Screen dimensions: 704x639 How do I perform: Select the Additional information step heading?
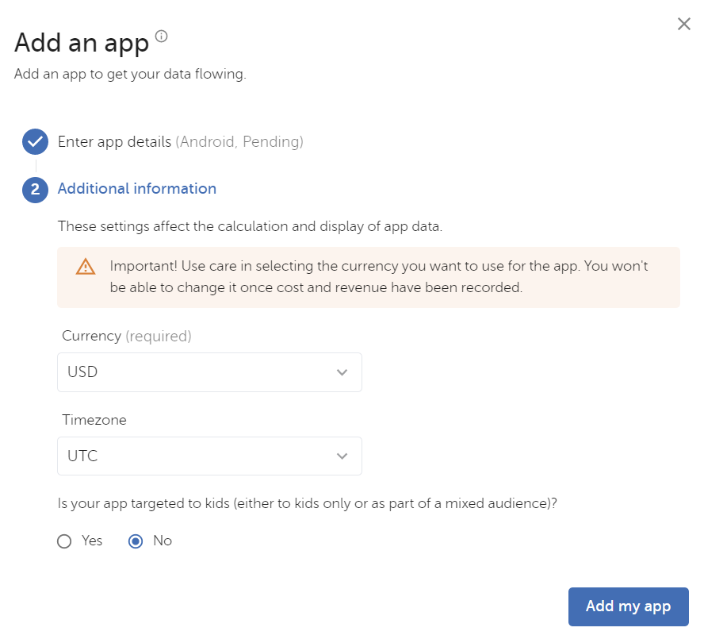137,188
